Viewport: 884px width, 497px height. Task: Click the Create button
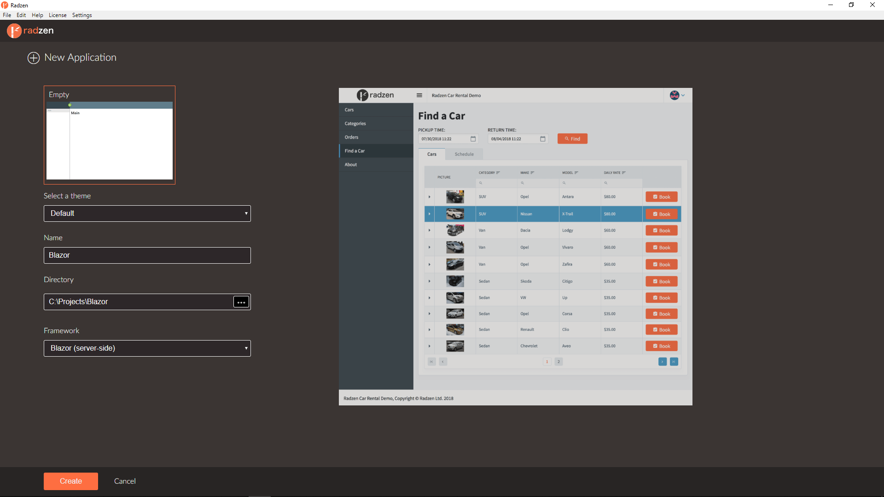point(71,481)
